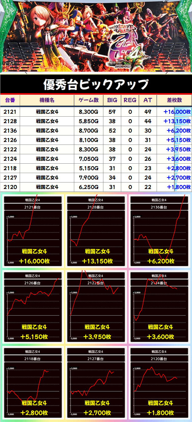The height and width of the screenshot is (422, 192).
Task: Click the 優秀台ピックアップ title bar
Action: click(96, 84)
